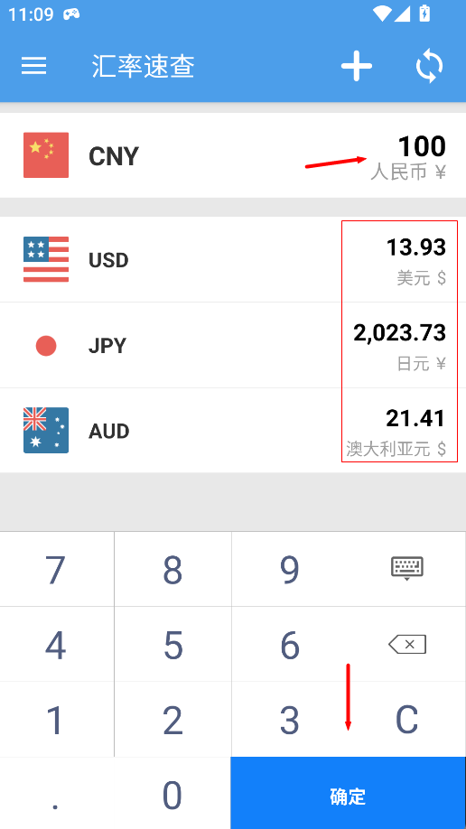Refresh exchange rates with sync icon
Image resolution: width=466 pixels, height=829 pixels.
429,66
